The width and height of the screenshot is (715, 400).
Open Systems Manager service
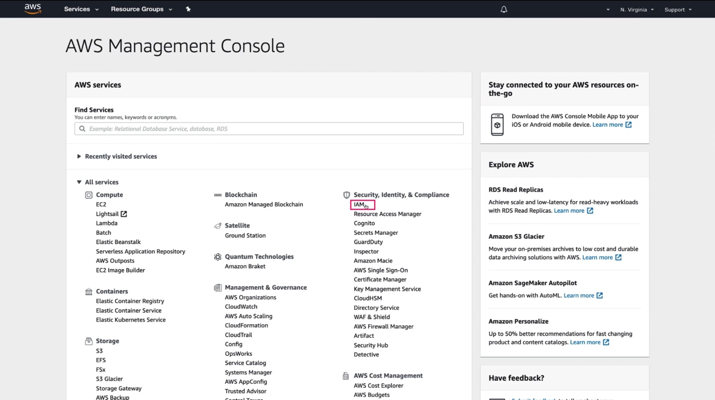click(x=248, y=373)
